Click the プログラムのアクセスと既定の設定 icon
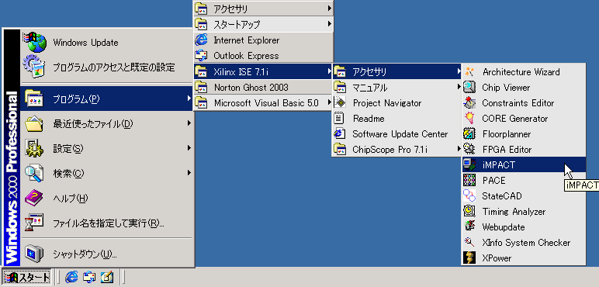Viewport: 599px width, 287px height. coord(35,67)
